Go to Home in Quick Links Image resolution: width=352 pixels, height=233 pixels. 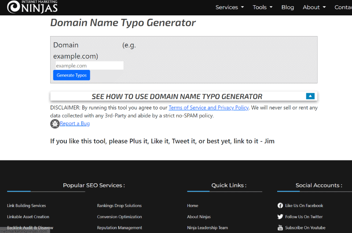click(193, 206)
